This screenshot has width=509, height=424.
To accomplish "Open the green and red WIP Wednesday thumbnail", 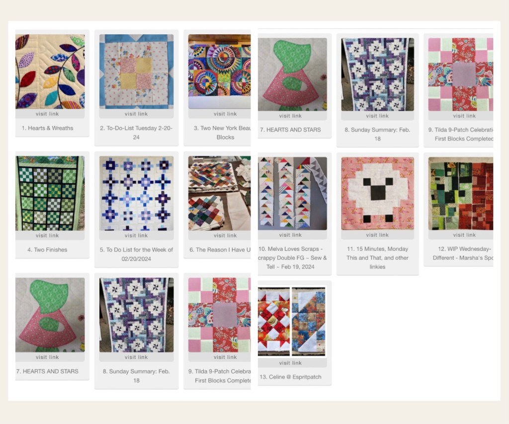I will click(x=461, y=194).
